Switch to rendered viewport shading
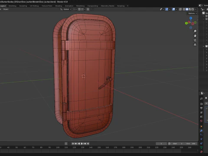 click(x=193, y=9)
